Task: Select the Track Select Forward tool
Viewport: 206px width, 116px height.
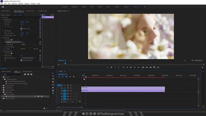Action: click(x=53, y=76)
